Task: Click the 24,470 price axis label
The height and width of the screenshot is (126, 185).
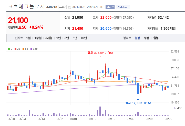Action: [174, 77]
